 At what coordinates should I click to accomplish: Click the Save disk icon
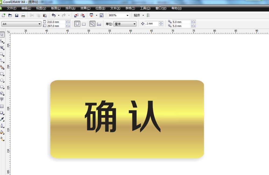[x=17, y=15]
